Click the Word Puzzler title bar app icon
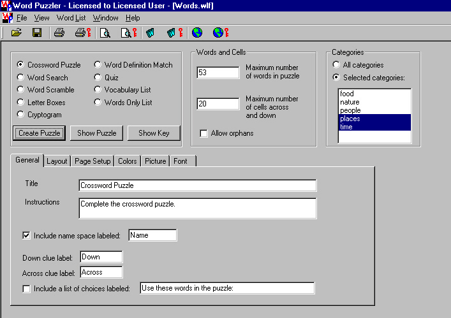Image resolution: width=451 pixels, height=318 pixels. pyautogui.click(x=6, y=6)
